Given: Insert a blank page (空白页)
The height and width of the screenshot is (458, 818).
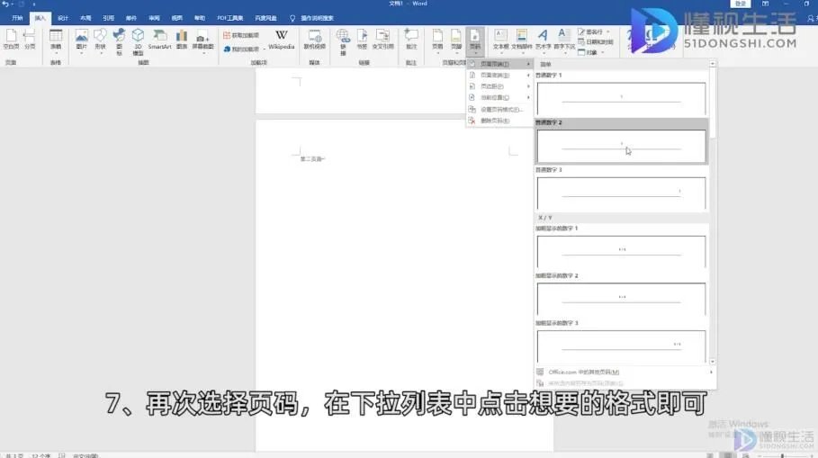Looking at the screenshot, I should [11, 40].
